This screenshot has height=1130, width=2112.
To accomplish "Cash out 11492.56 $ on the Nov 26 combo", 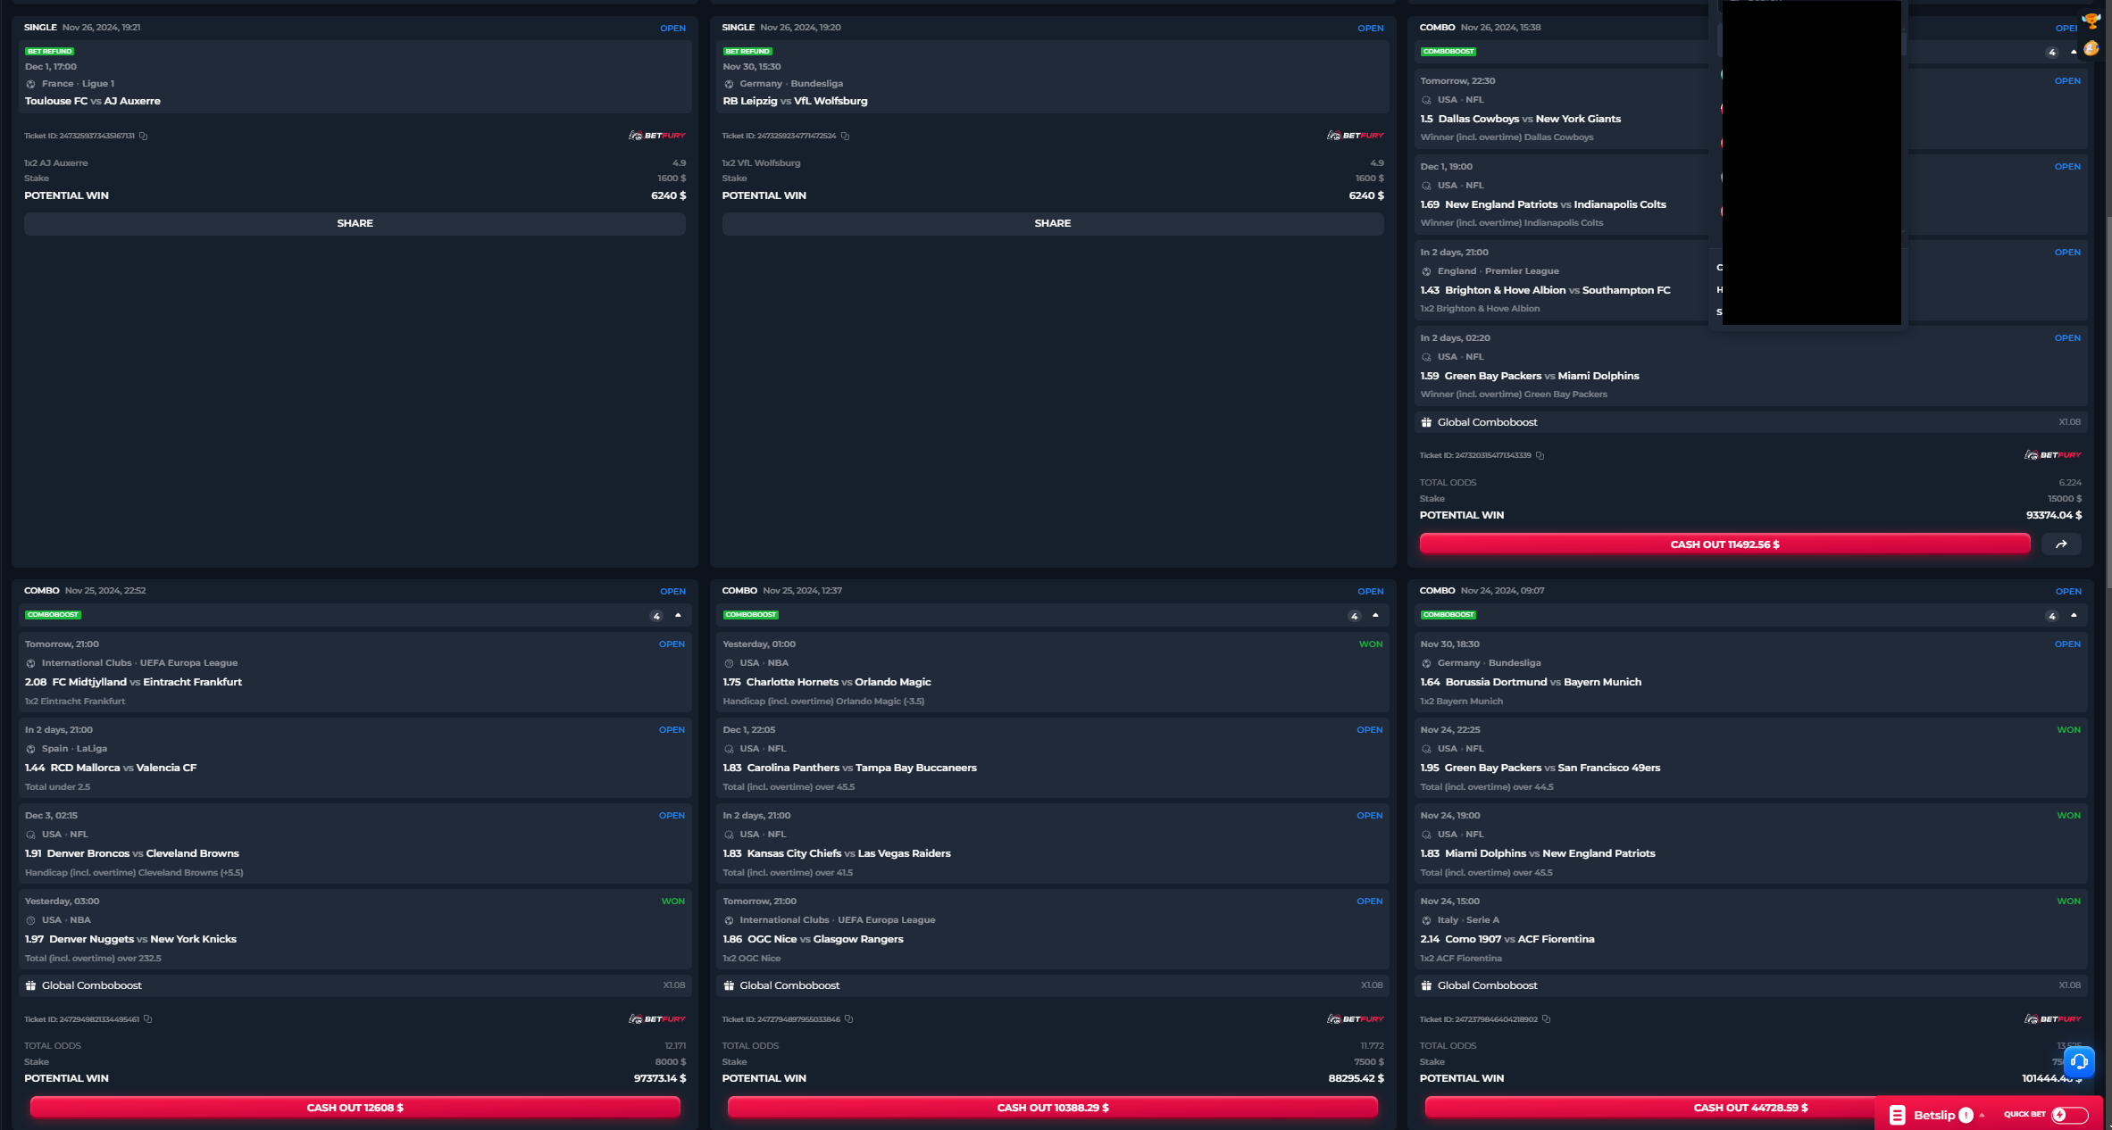I will (x=1724, y=544).
